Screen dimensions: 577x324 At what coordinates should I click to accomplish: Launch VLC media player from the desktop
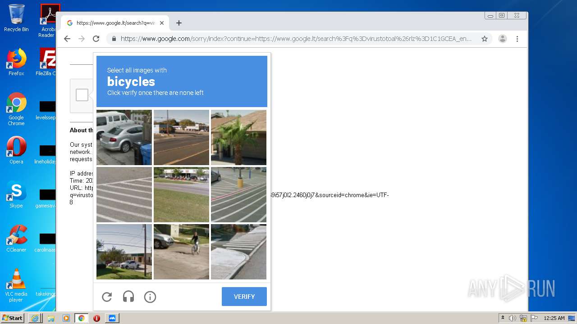point(16,285)
